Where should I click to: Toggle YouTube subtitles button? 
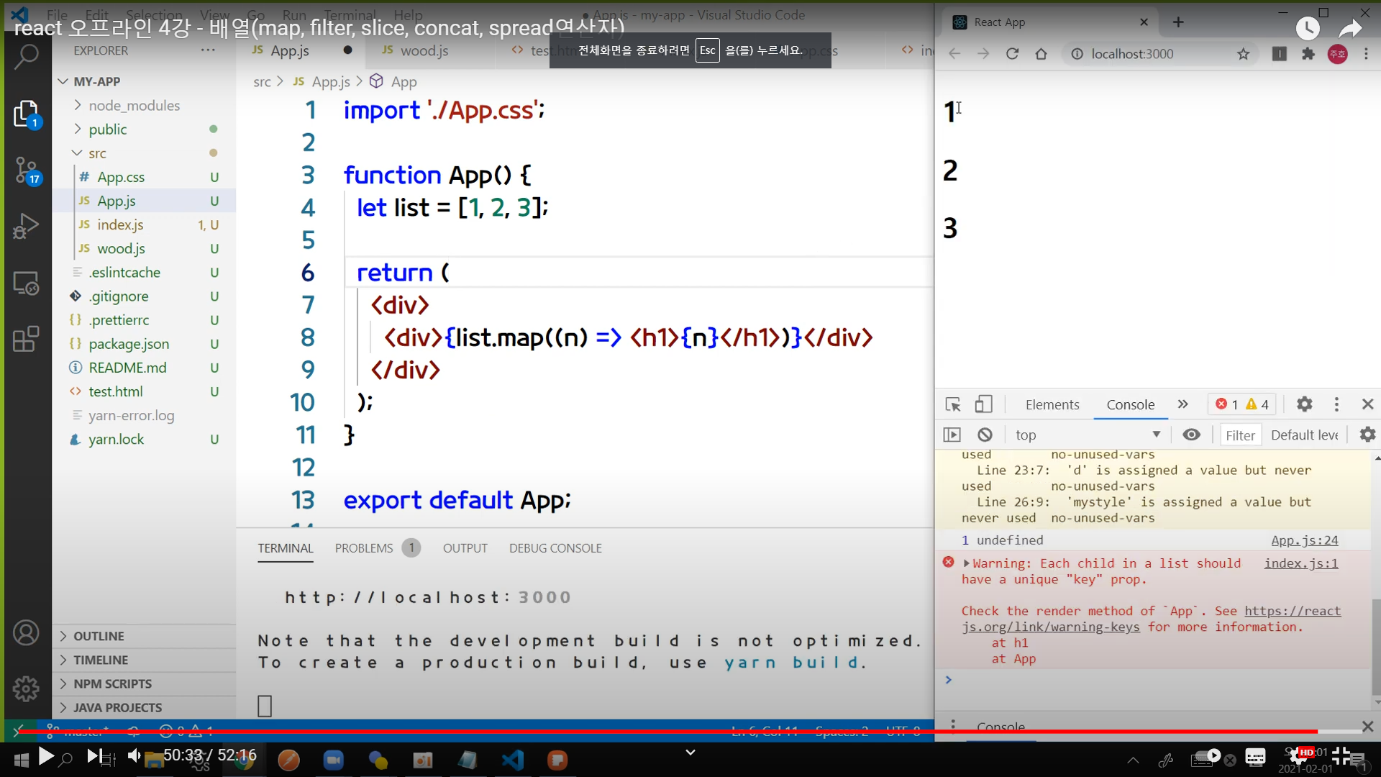pyautogui.click(x=1255, y=757)
